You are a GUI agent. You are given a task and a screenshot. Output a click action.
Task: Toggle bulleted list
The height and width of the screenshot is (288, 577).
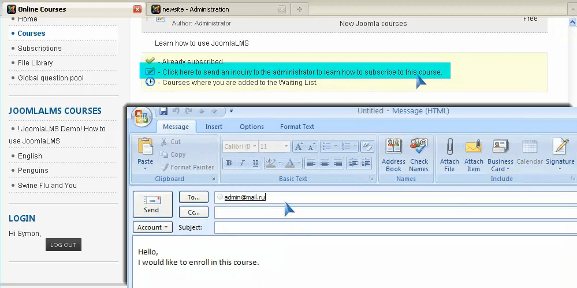(326, 146)
